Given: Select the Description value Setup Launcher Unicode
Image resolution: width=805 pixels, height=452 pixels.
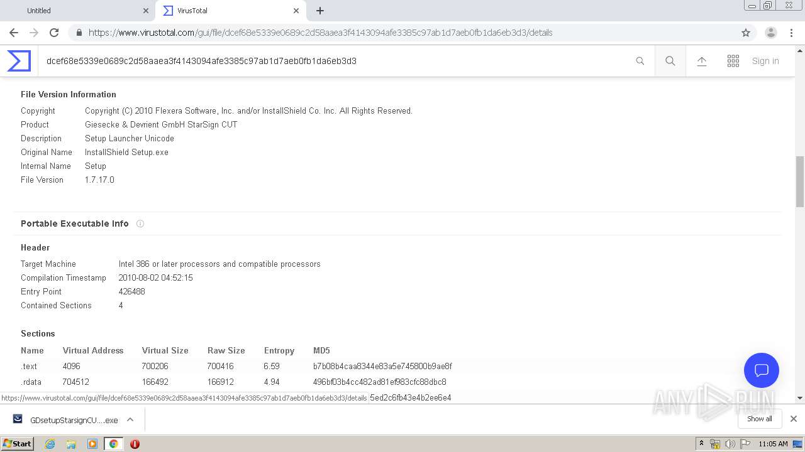Looking at the screenshot, I should tap(130, 138).
